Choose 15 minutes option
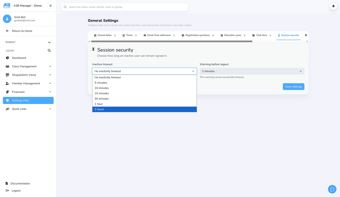The image size is (340, 197). pyautogui.click(x=144, y=93)
